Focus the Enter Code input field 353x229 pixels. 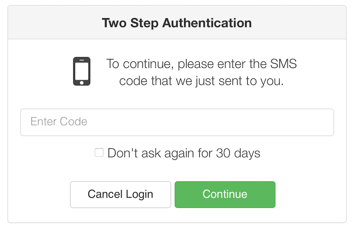(177, 122)
